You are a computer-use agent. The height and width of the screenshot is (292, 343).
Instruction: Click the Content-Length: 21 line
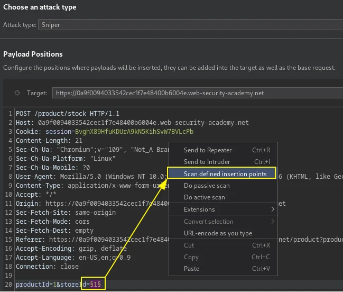pos(49,141)
